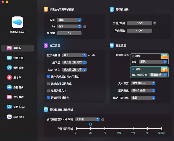Click the stack icon beside 剪切板堆栈
The height and width of the screenshot is (141, 174).
[112, 9]
